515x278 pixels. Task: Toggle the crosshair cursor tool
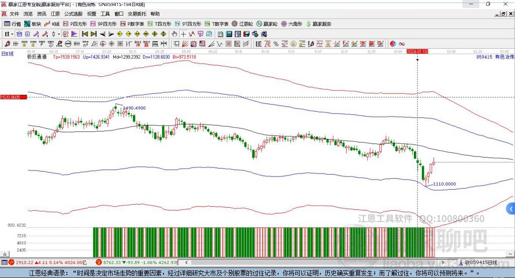tap(184, 34)
